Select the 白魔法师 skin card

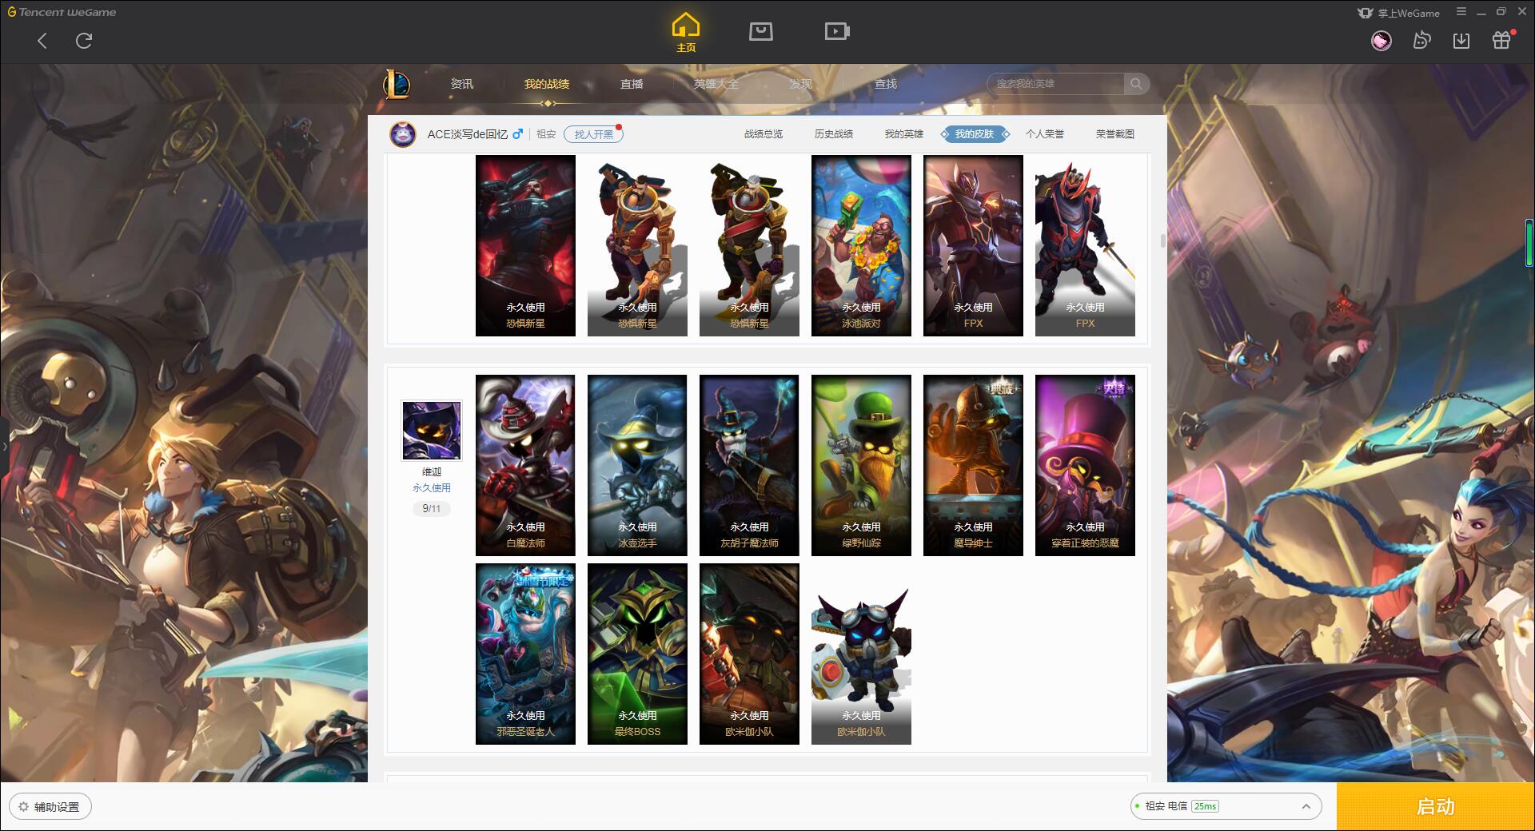coord(525,465)
